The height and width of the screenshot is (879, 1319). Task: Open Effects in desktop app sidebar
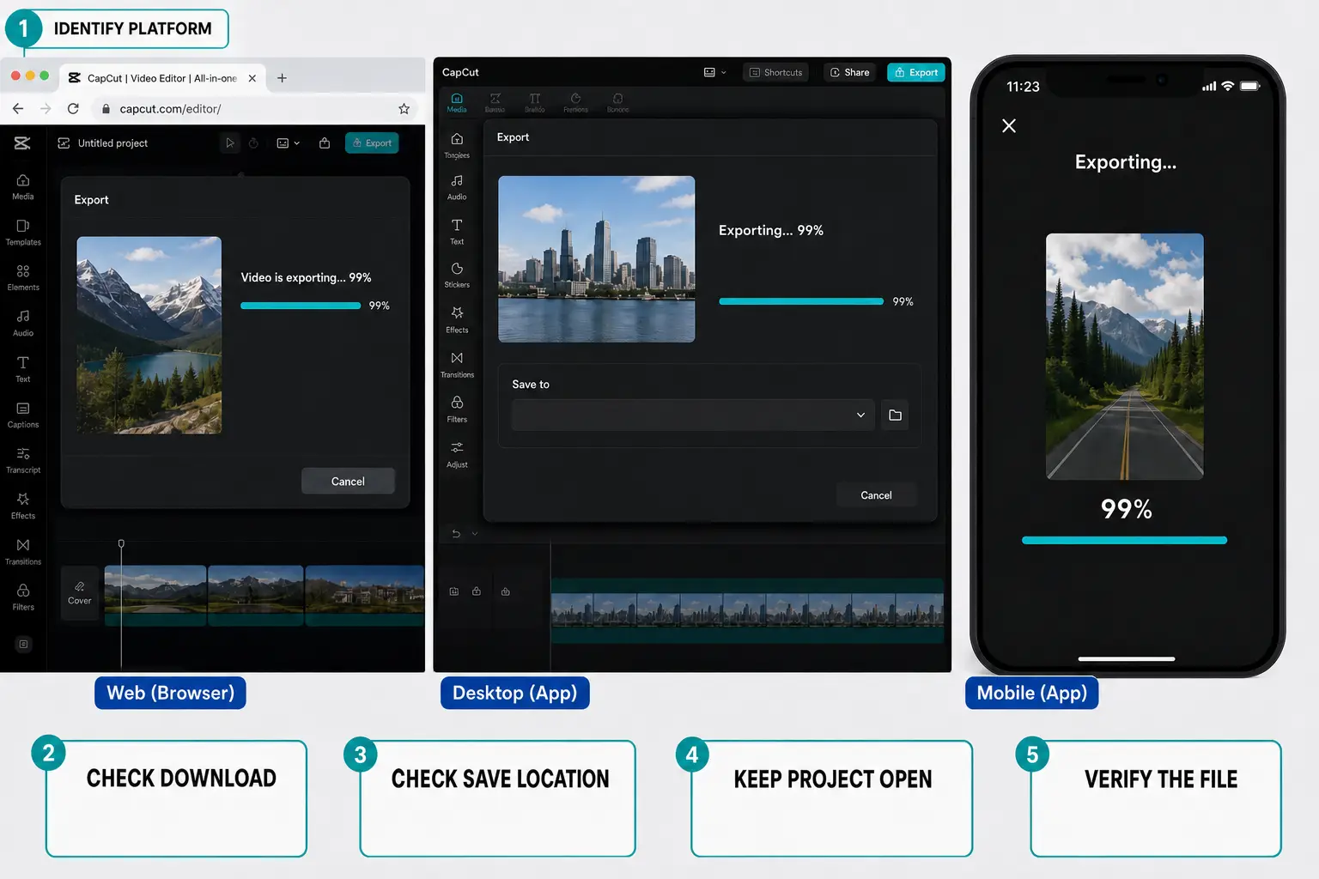tap(457, 320)
